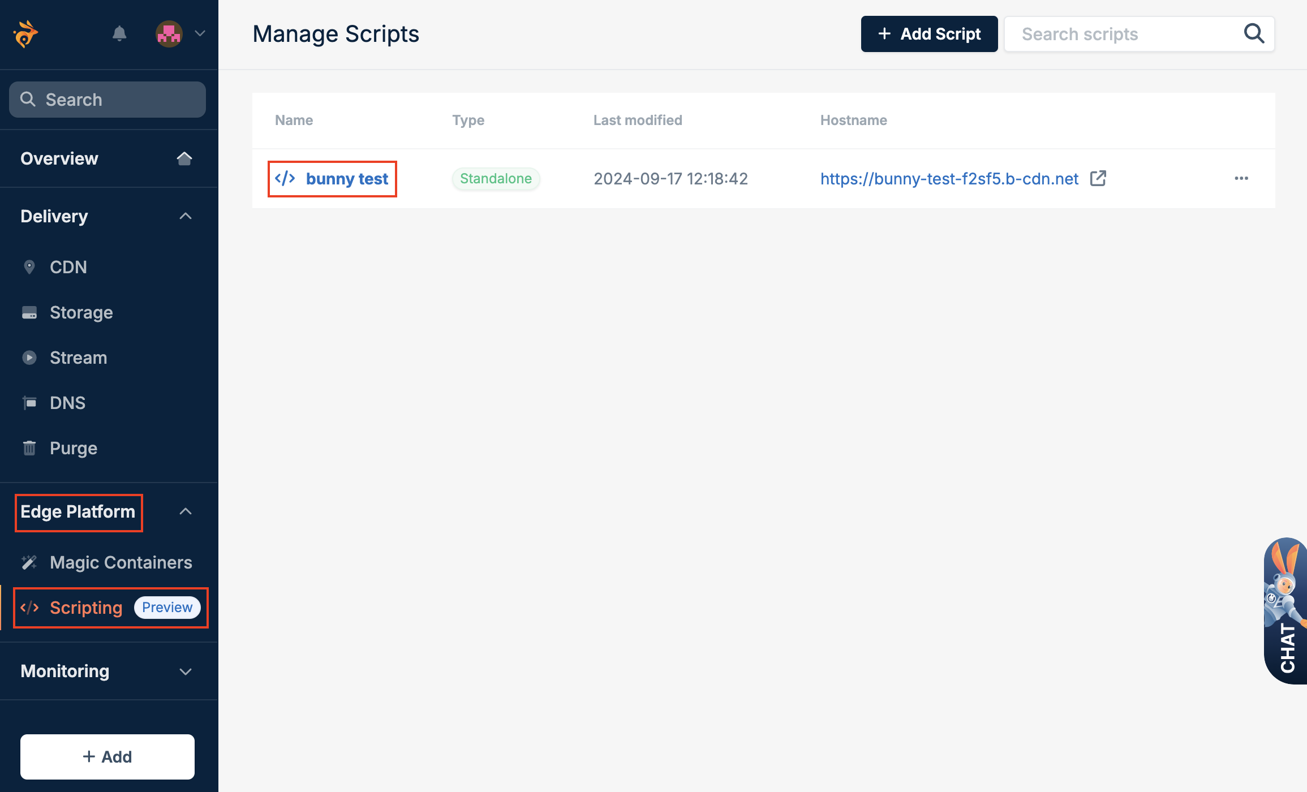Open the Chat bunny widget
1307x792 pixels.
click(1287, 611)
